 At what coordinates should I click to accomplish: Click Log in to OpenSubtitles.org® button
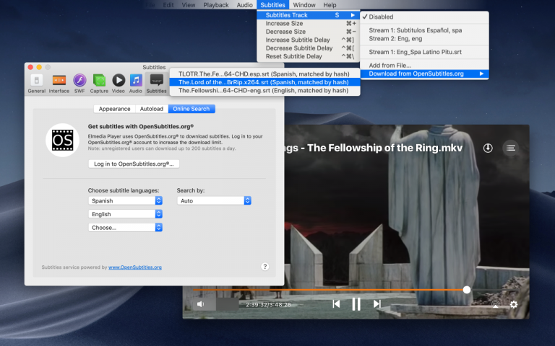click(x=134, y=164)
